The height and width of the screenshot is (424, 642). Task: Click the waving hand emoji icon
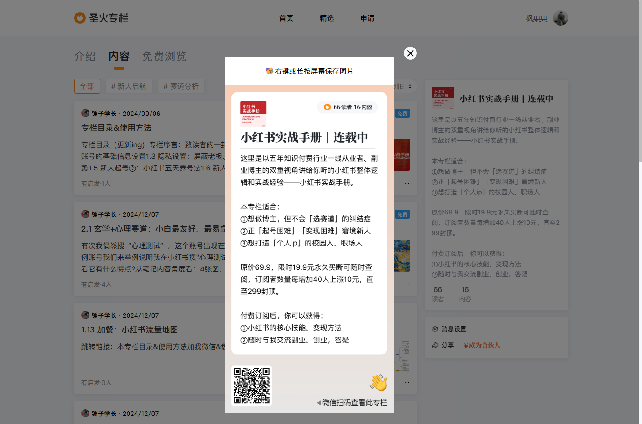coord(378,382)
